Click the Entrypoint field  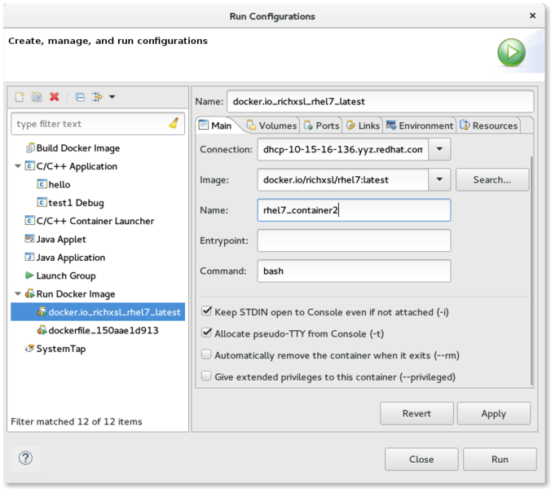[x=354, y=240]
